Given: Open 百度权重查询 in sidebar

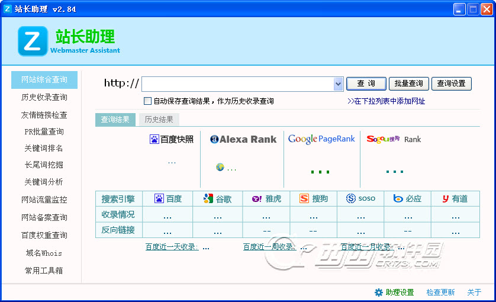Looking at the screenshot, I should click(x=44, y=235).
